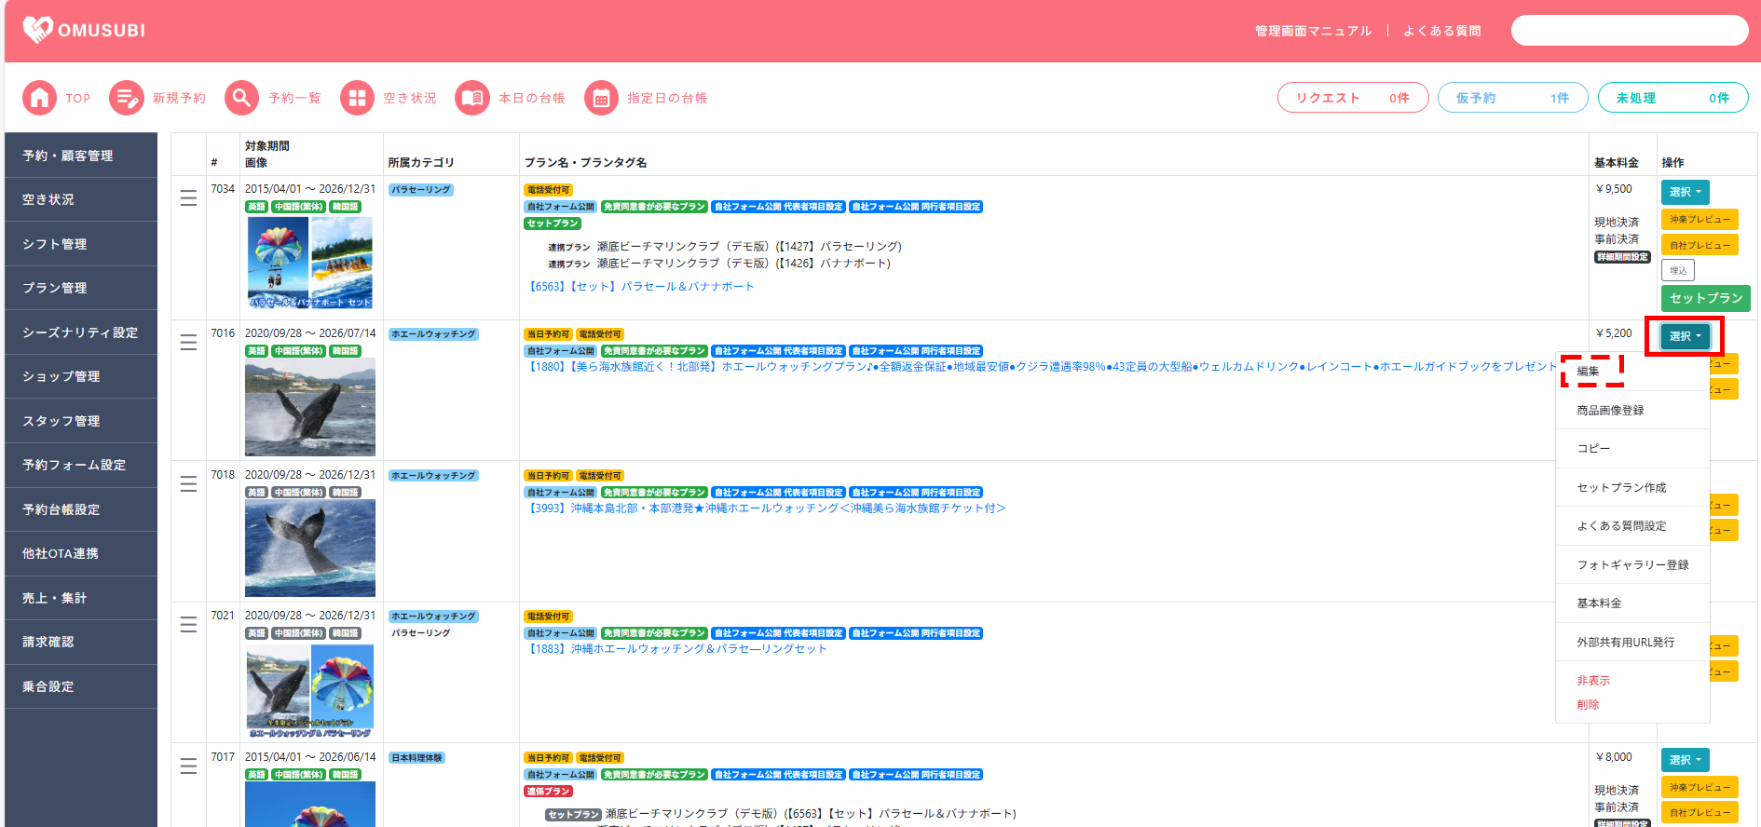Choose コピー in the dropdown menu
Image resolution: width=1761 pixels, height=827 pixels.
1593,449
